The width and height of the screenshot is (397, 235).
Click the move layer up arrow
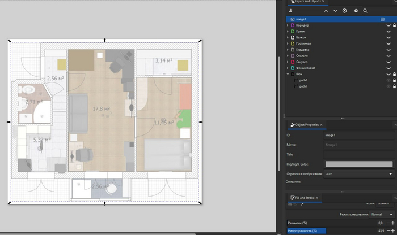pyautogui.click(x=326, y=11)
